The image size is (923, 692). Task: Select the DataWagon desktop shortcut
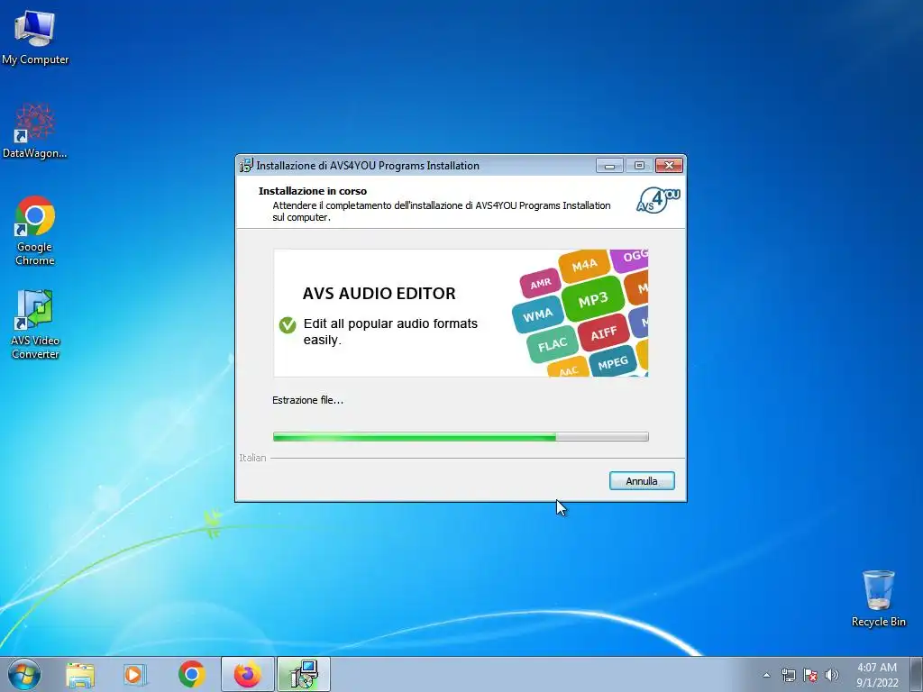[x=35, y=131]
